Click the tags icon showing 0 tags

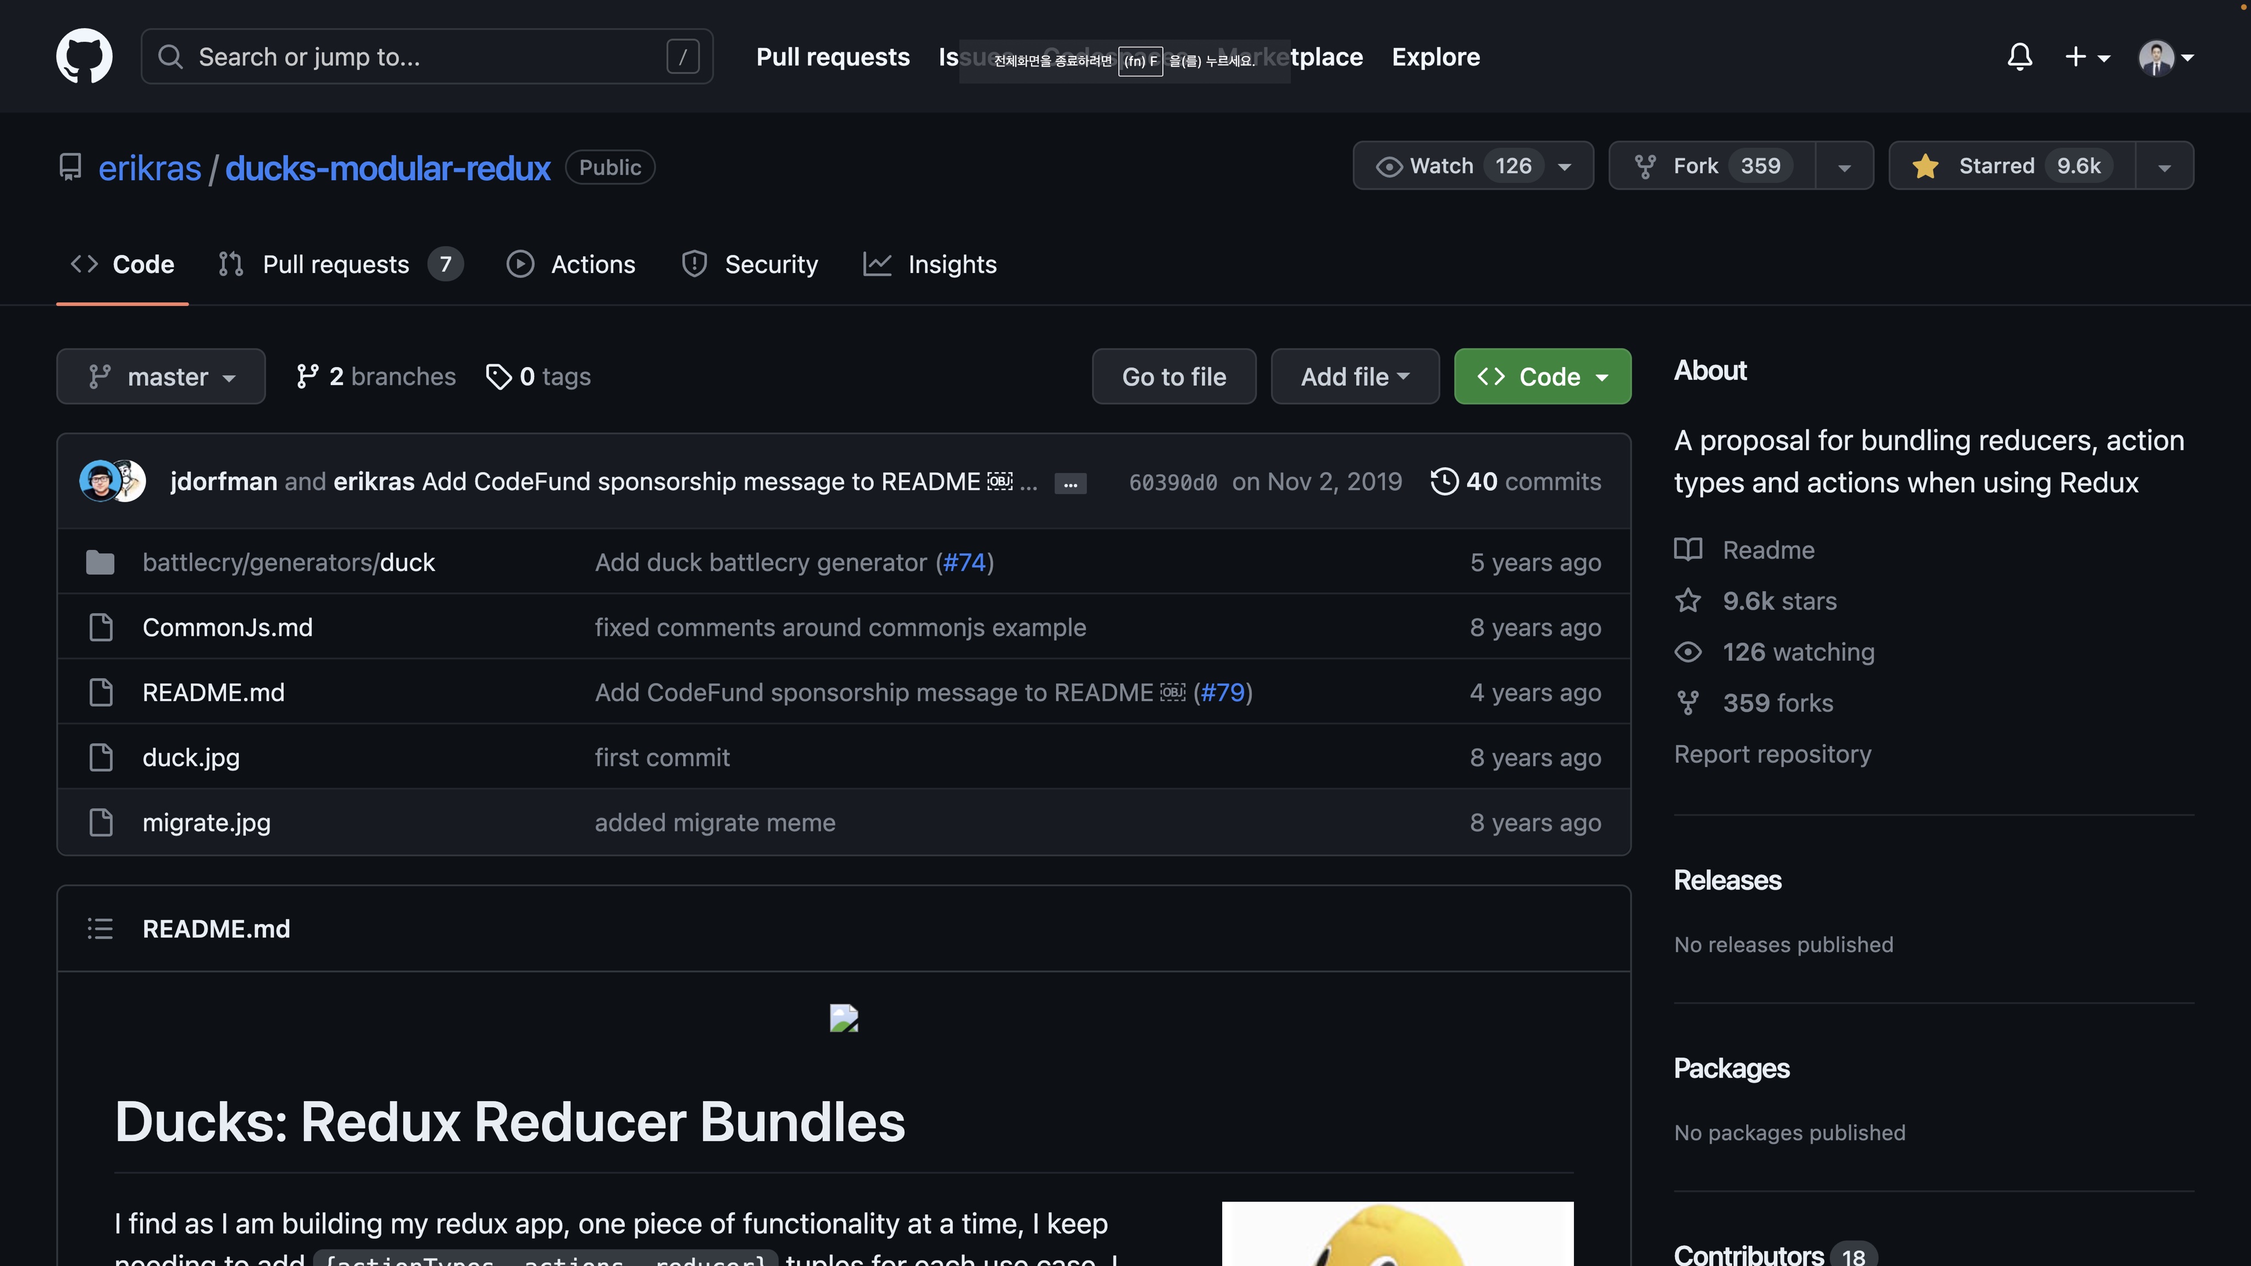(498, 376)
